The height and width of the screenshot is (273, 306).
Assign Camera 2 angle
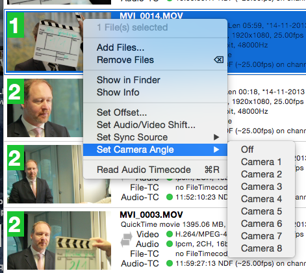pyautogui.click(x=261, y=174)
